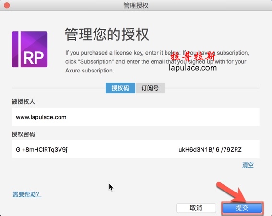This screenshot has width=272, height=216.
Task: Focus the 被授权人 field containing www.lapulace.com
Action: [x=135, y=117]
